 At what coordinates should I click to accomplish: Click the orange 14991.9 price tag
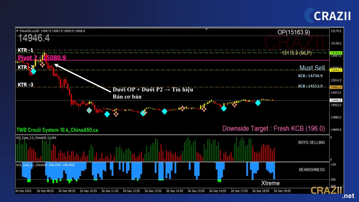coord(336,87)
